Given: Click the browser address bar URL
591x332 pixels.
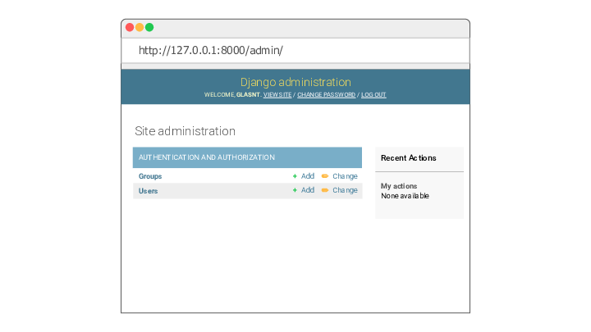Looking at the screenshot, I should click(211, 51).
